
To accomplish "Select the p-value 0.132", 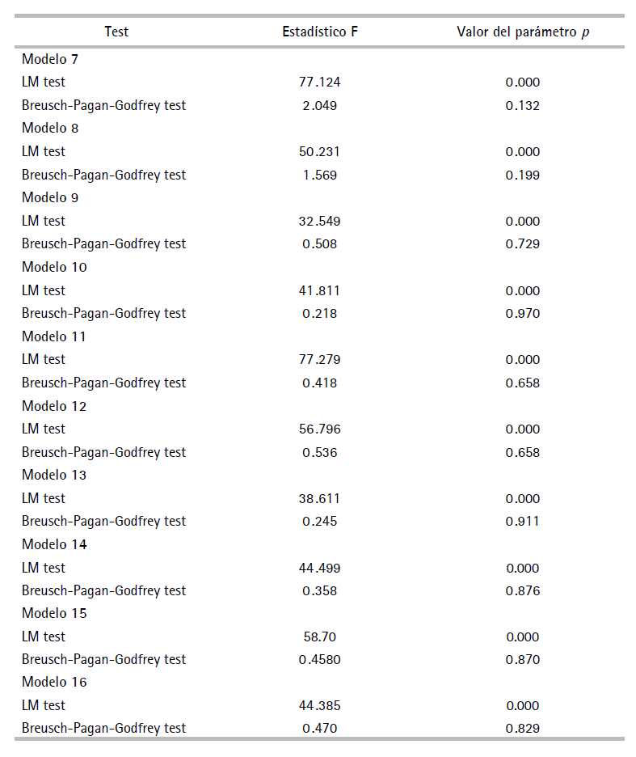I will (x=522, y=105).
